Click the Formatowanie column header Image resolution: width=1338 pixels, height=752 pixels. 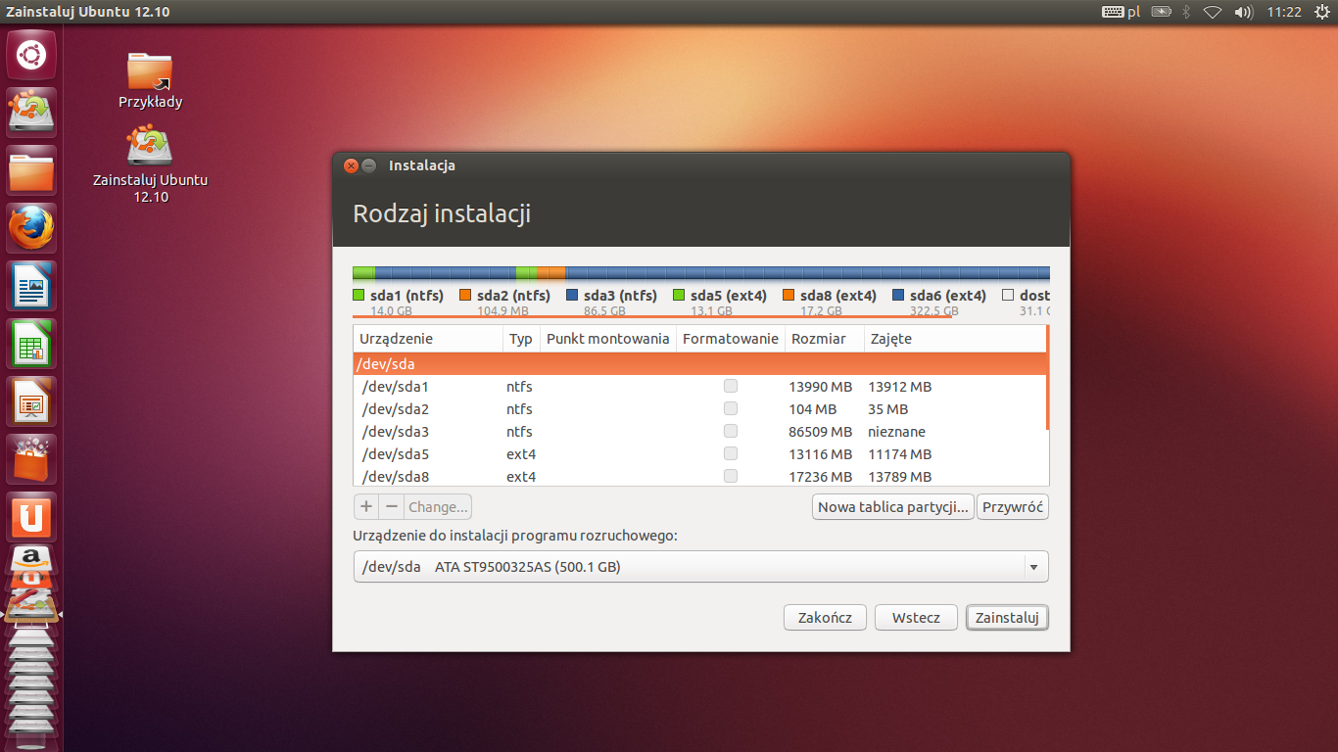[731, 339]
